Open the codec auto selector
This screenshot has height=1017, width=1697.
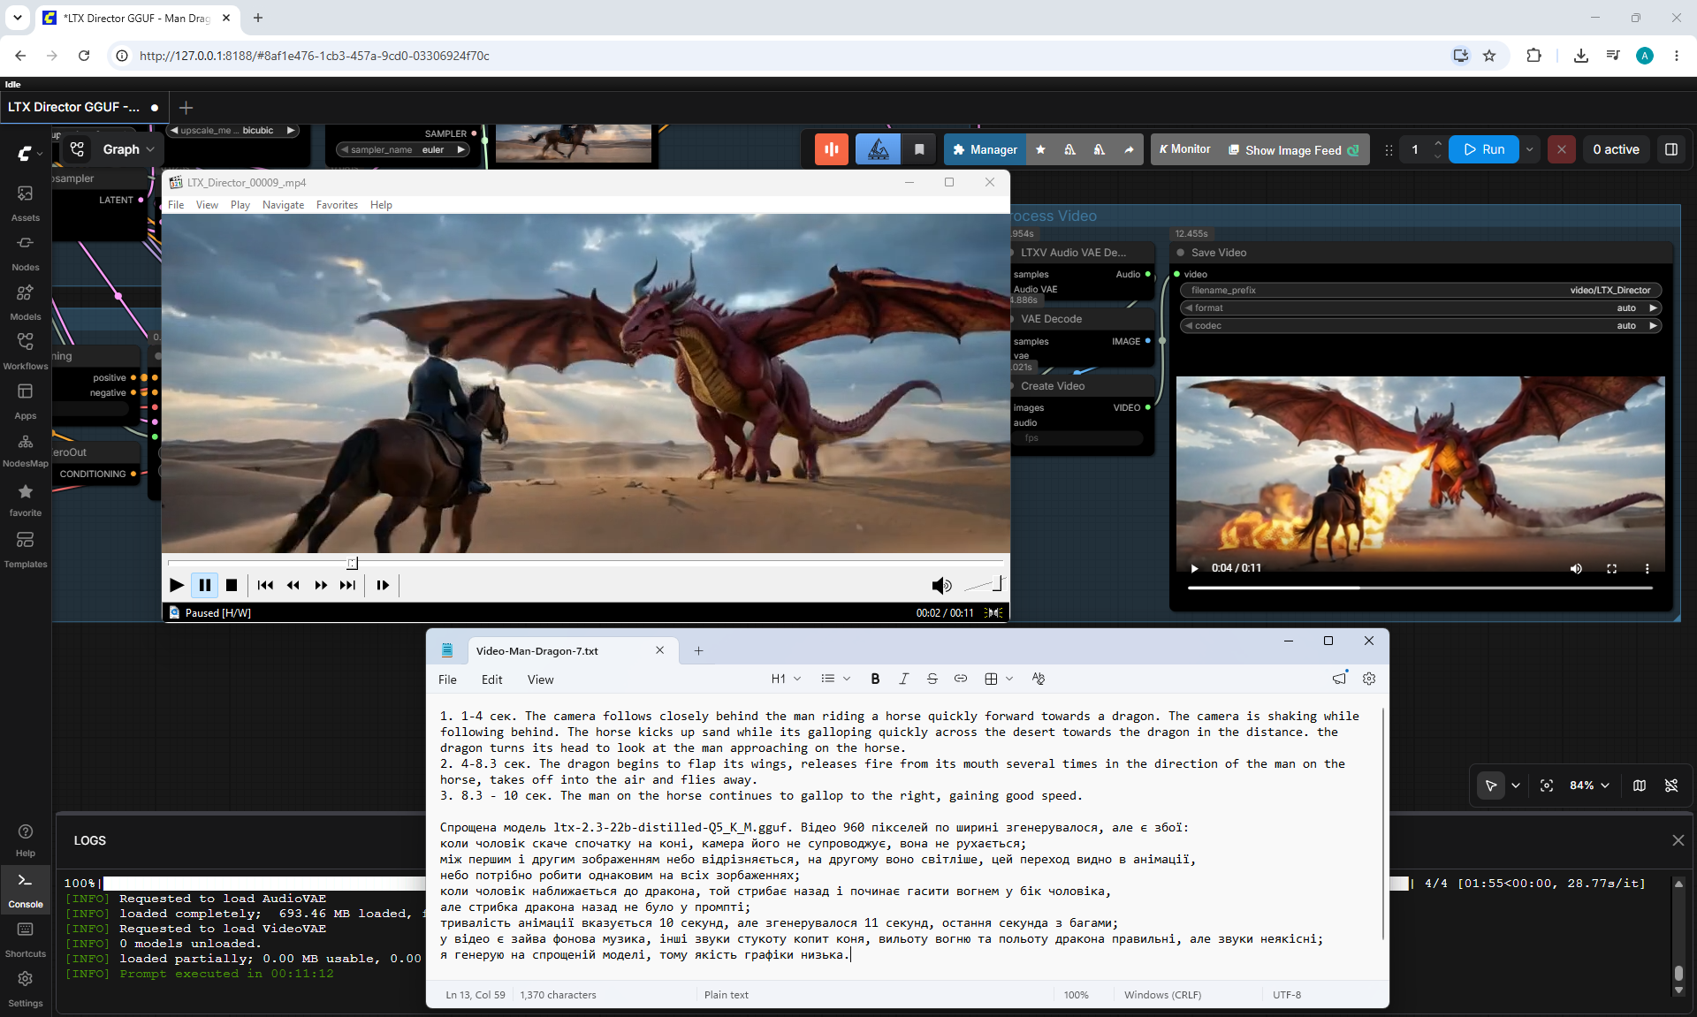tap(1421, 326)
